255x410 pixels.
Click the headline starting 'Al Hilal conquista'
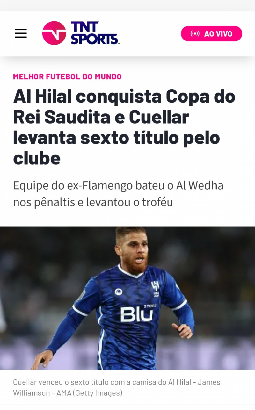click(124, 127)
